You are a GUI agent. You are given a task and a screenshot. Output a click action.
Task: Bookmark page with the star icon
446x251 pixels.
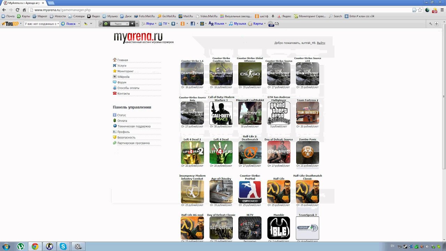420,10
